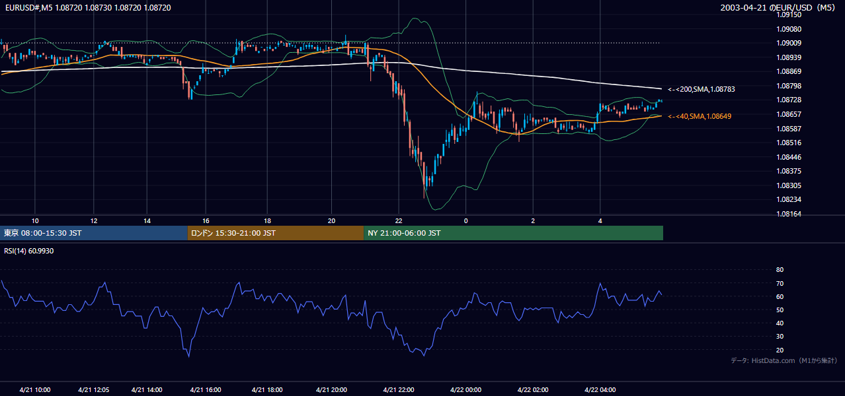Select the 200 SMA label 1.08783
The image size is (845, 396).
pos(702,88)
